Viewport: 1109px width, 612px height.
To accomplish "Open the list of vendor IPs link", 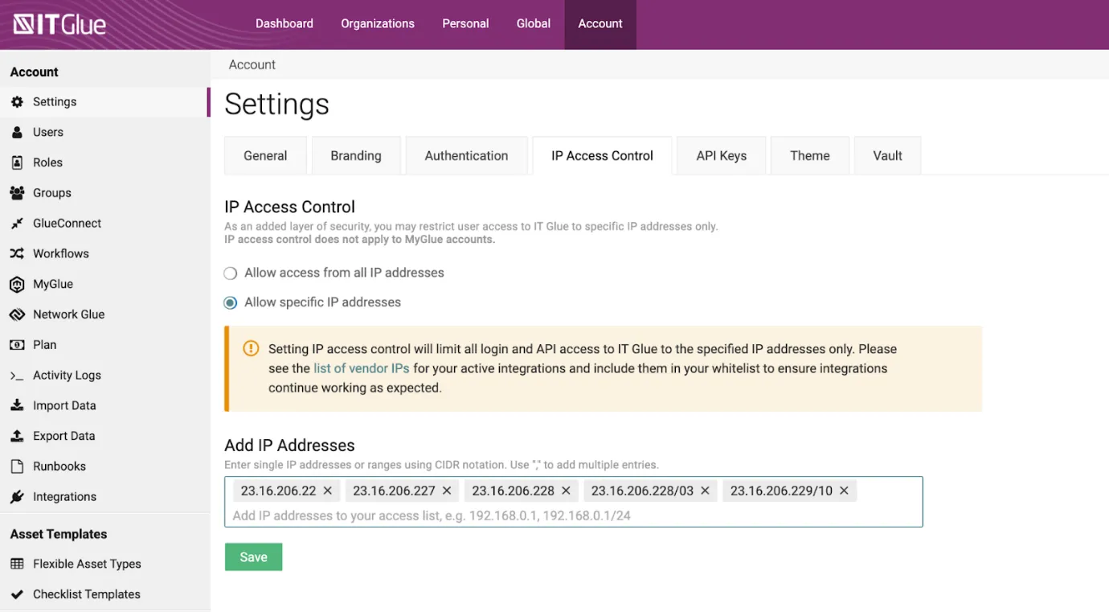I will click(x=362, y=368).
